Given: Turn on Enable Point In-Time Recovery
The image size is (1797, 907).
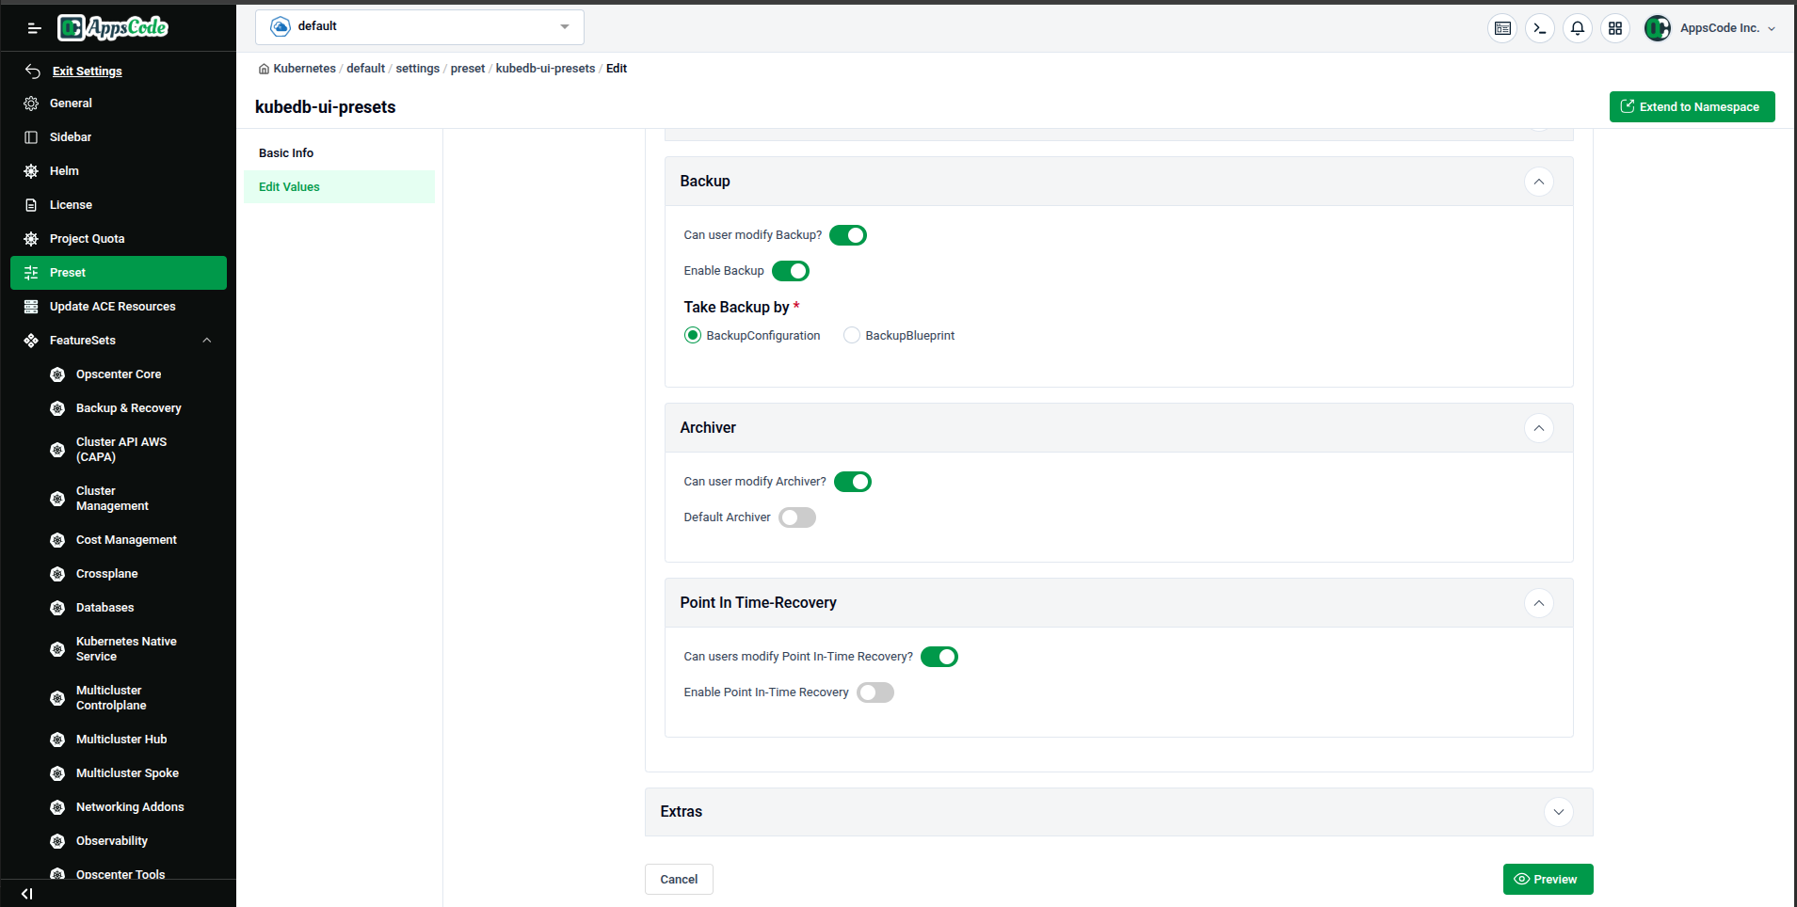Looking at the screenshot, I should tap(874, 692).
